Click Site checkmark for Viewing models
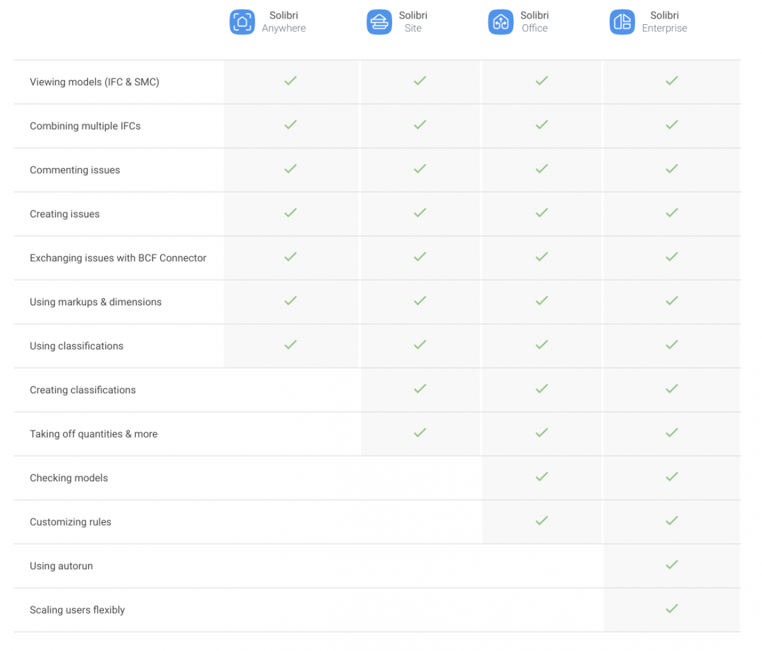This screenshot has width=762, height=651. tap(420, 80)
